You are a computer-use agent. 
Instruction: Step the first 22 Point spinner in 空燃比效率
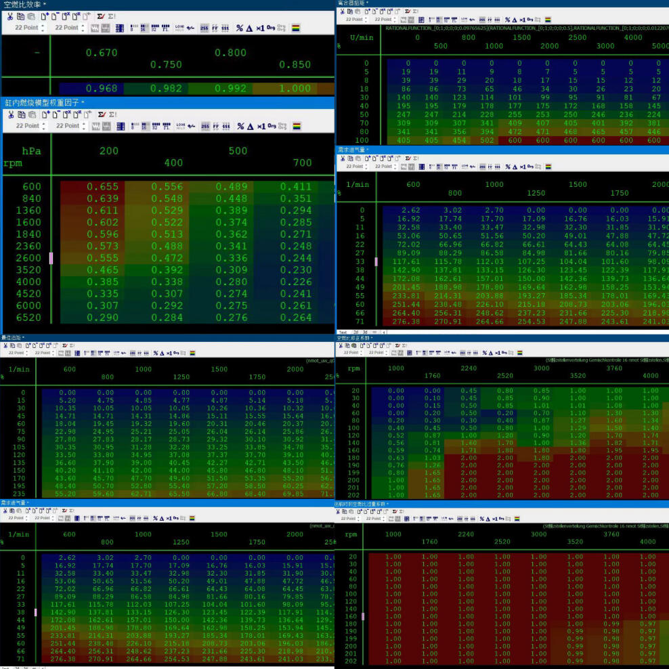click(43, 28)
